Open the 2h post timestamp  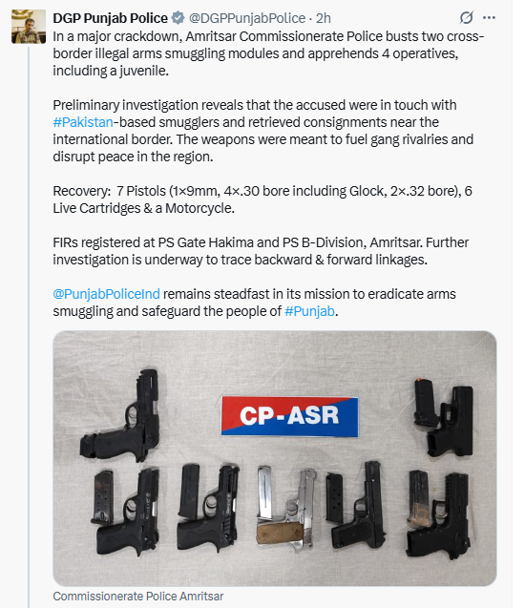[324, 18]
